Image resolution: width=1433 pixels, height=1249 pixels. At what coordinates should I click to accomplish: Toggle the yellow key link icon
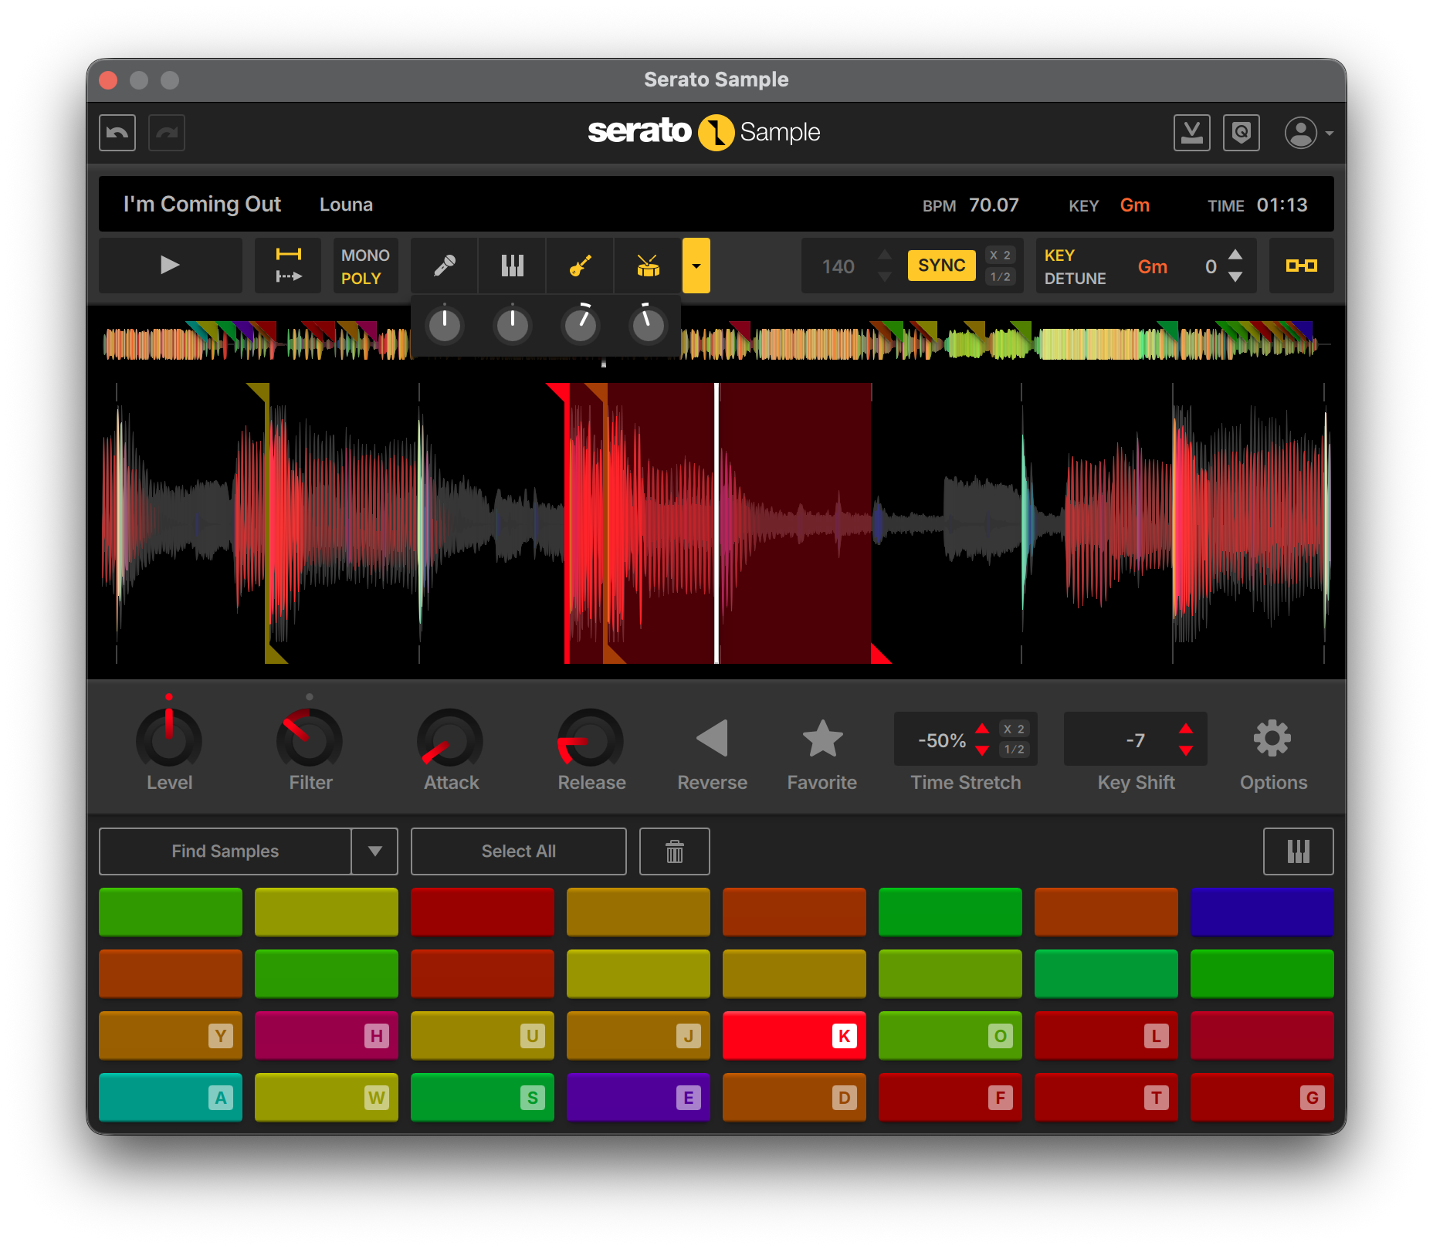tap(1302, 266)
